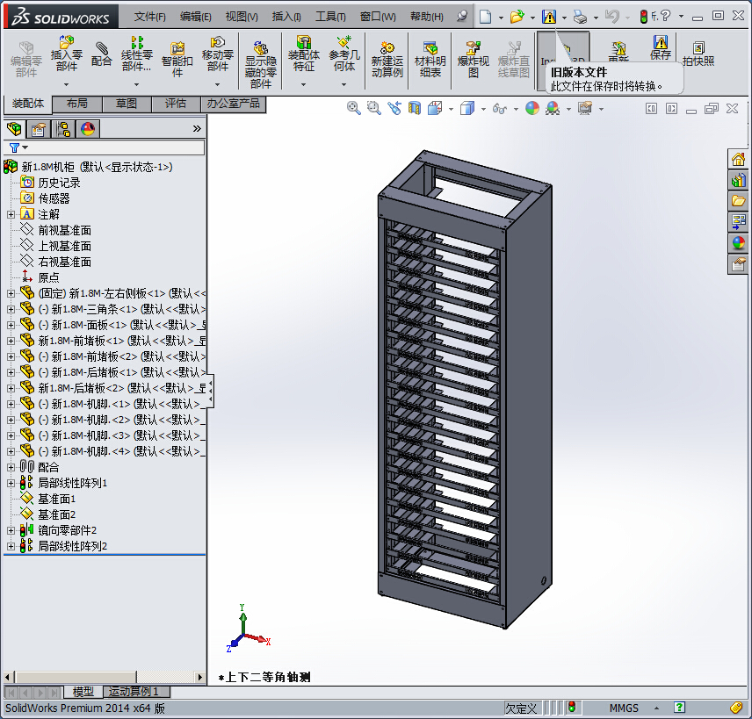Image resolution: width=752 pixels, height=719 pixels.
Task: Open the unit system dropdown arrow beside MMGS
Action: coord(656,708)
